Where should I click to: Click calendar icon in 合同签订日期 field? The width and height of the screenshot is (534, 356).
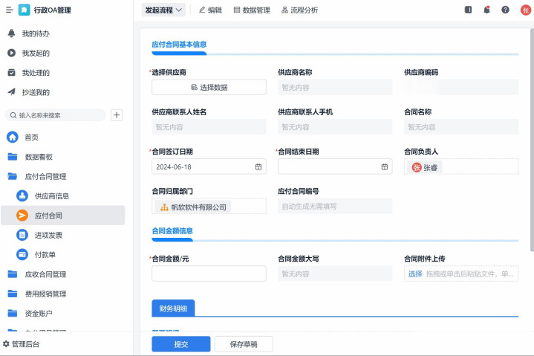pyautogui.click(x=258, y=166)
